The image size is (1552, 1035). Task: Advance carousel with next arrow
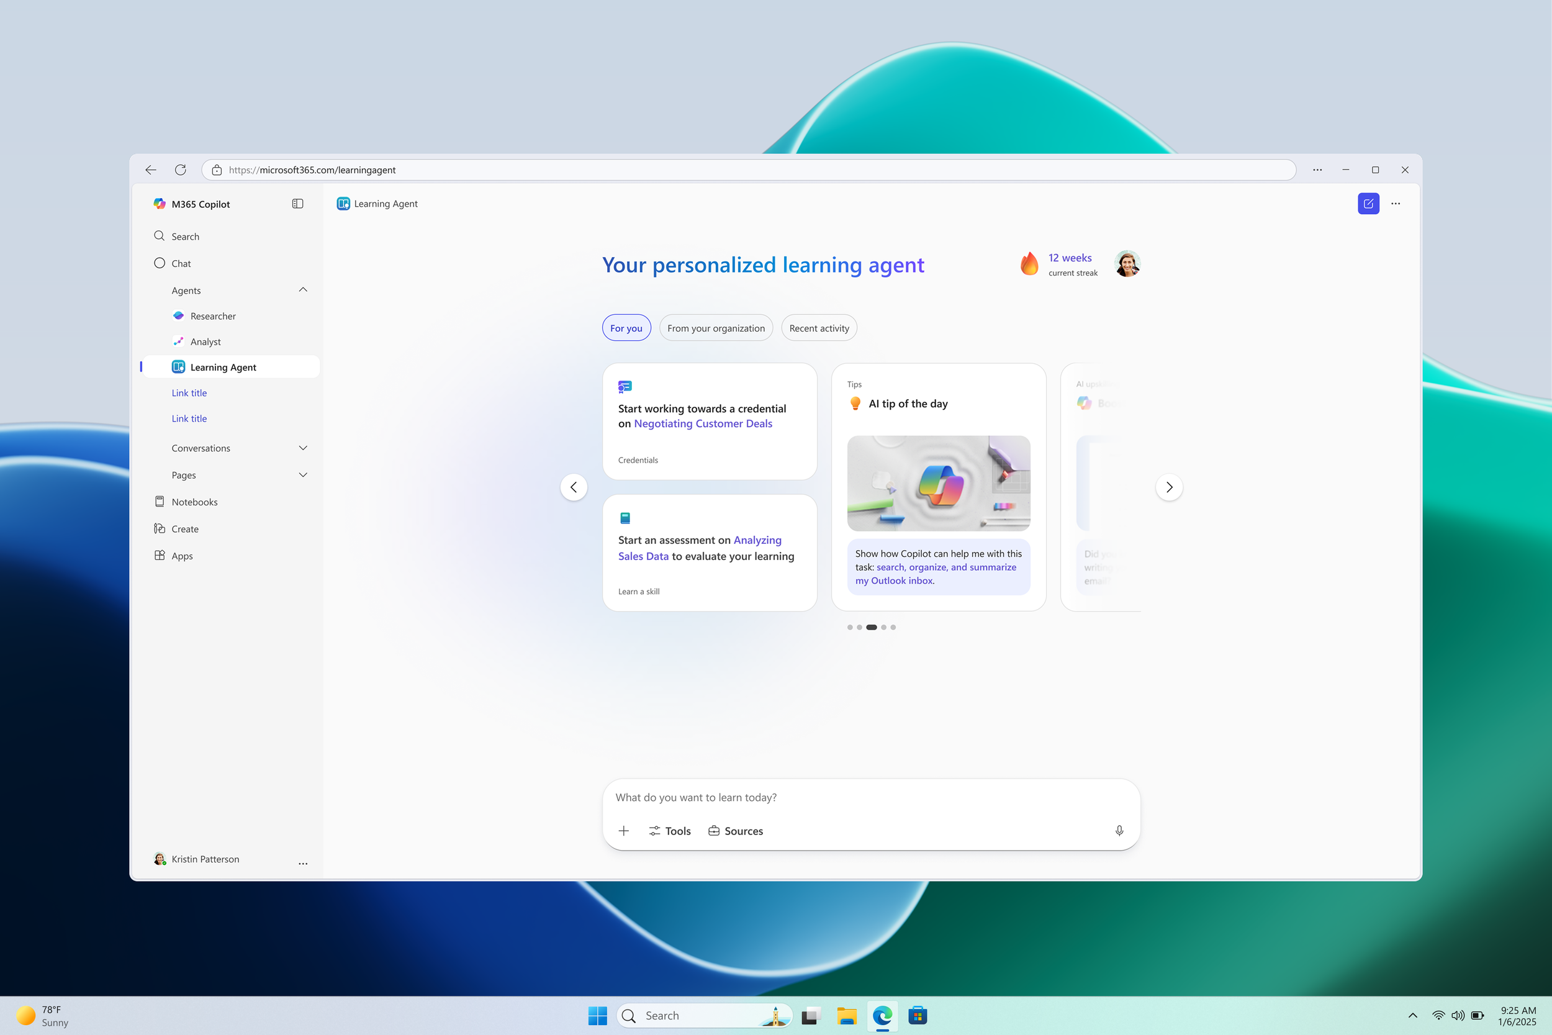1168,487
